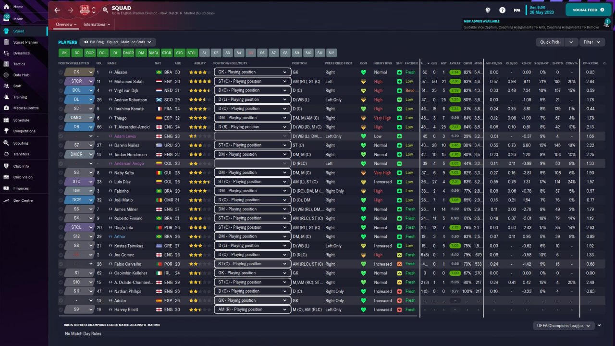Screen dimensions: 615x346
Task: Open Mohamed Salah's player info icon
Action: [x=111, y=81]
